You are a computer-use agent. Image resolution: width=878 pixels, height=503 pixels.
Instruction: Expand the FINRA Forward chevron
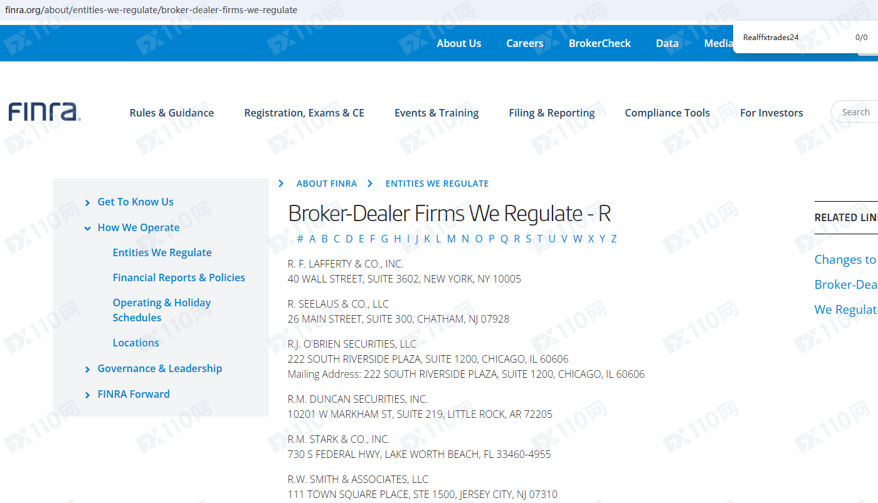click(x=87, y=395)
